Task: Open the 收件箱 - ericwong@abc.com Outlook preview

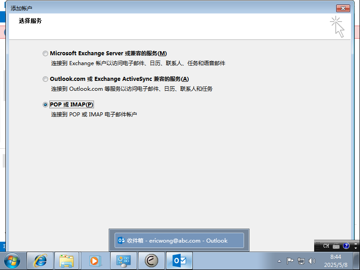Action: pyautogui.click(x=179, y=240)
